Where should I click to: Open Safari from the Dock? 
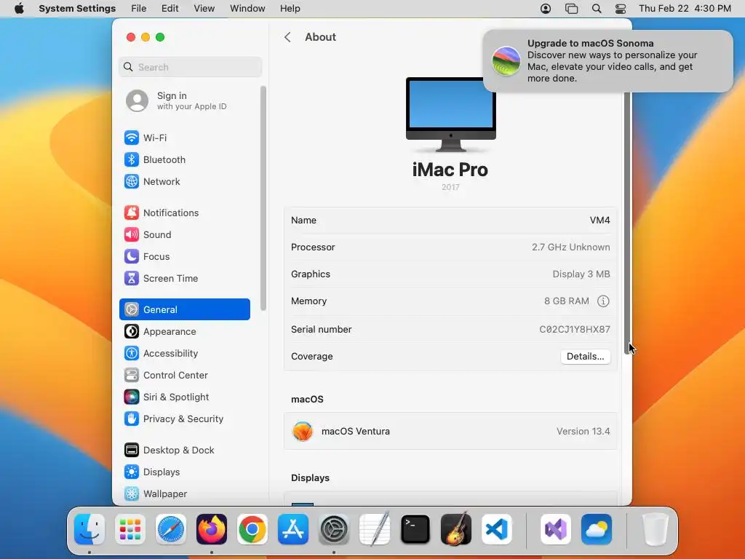pos(170,529)
